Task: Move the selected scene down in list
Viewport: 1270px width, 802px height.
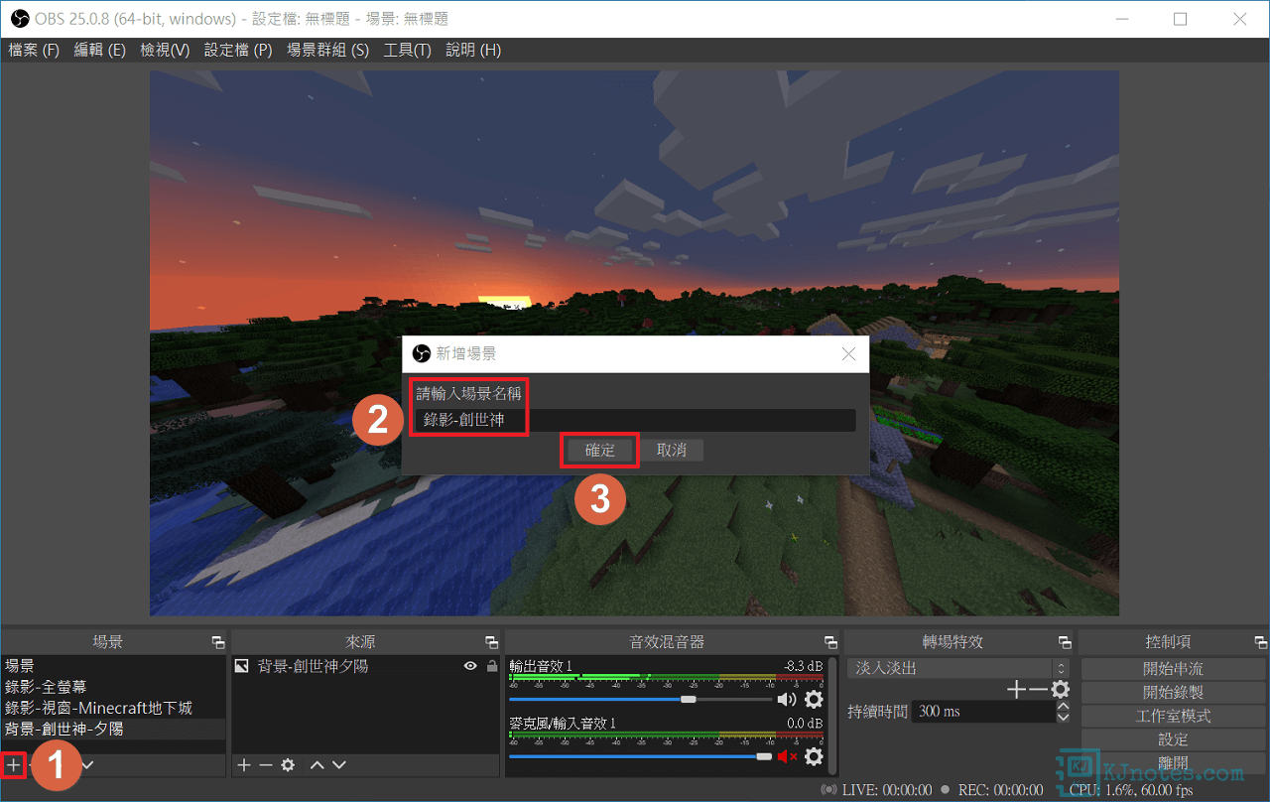Action: tap(87, 765)
